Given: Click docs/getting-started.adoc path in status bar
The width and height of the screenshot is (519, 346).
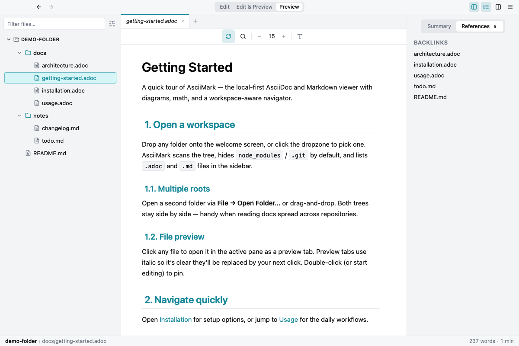Looking at the screenshot, I should point(74,341).
